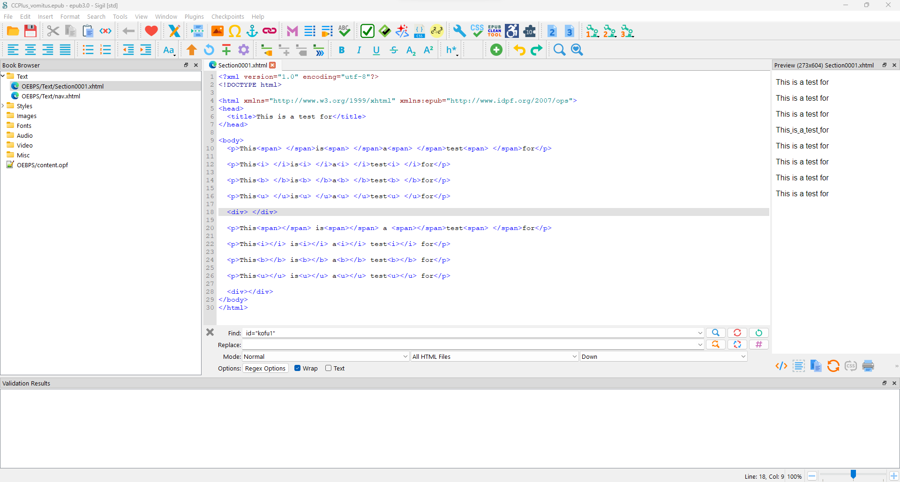Run the green checkmark well-formed check

367,31
